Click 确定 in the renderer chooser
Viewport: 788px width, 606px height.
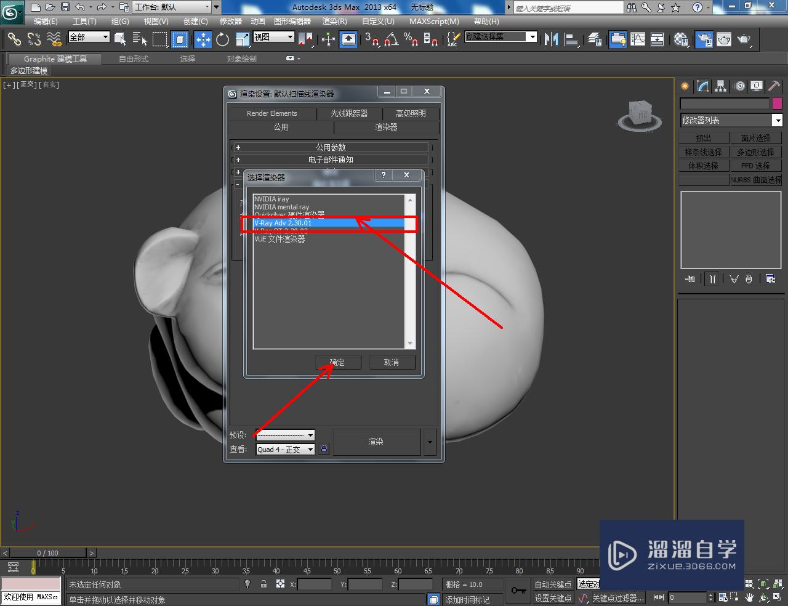pyautogui.click(x=337, y=362)
